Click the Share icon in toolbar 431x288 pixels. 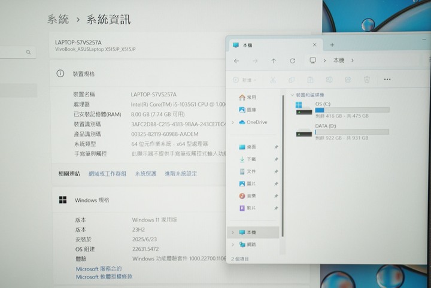348,80
